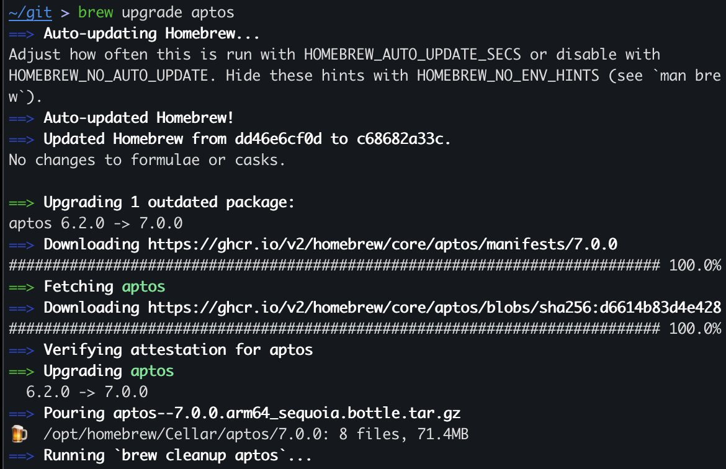Open the ~/git directory link in prompt
The width and height of the screenshot is (726, 469).
pos(30,12)
